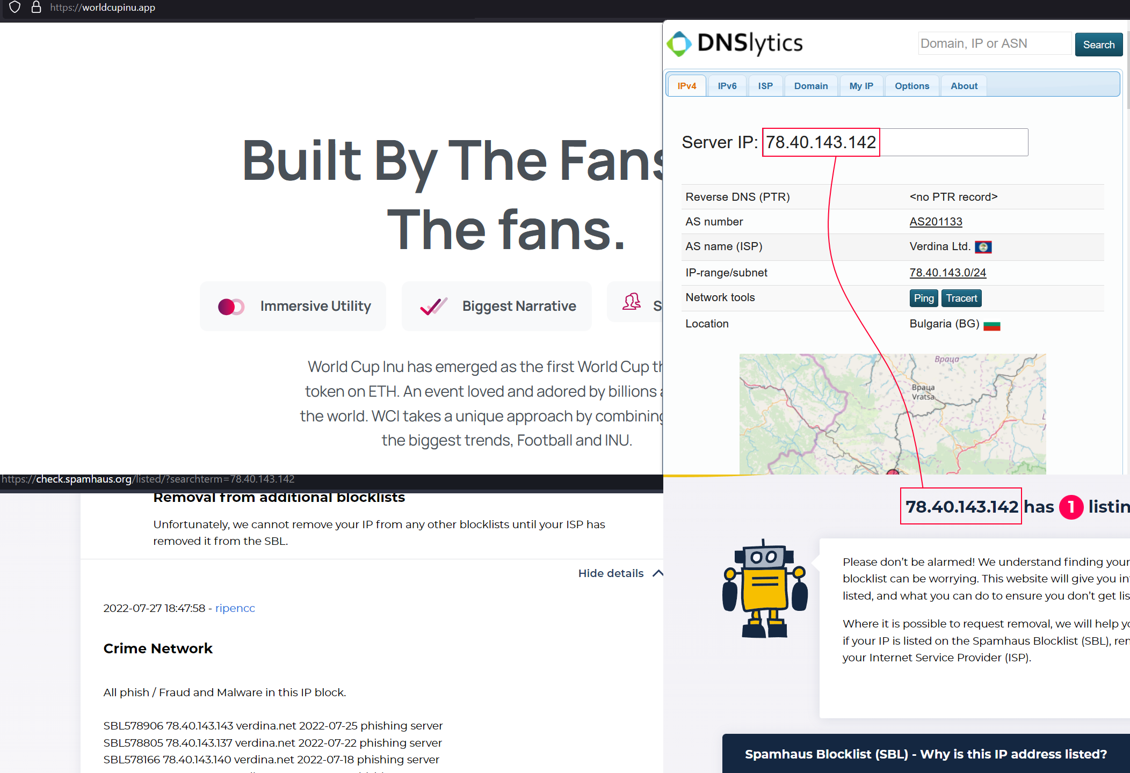
Task: Switch to the IPv6 tab
Action: click(x=727, y=85)
